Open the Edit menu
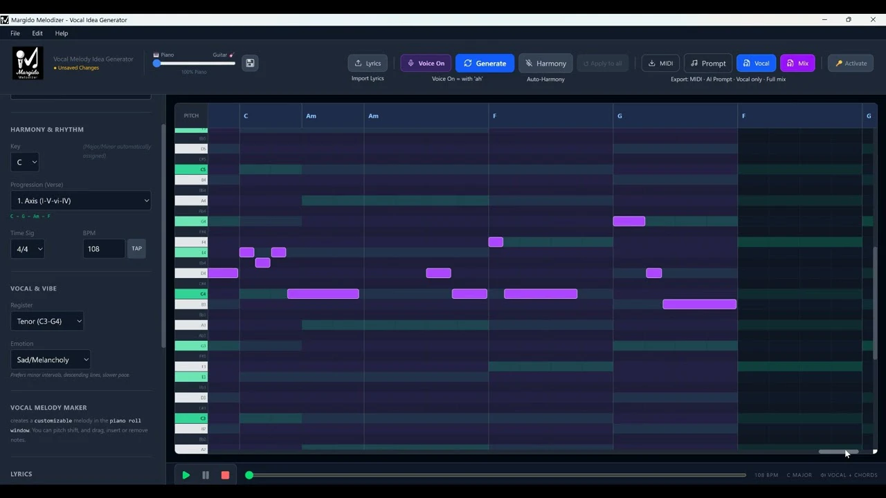This screenshot has width=886, height=498. coord(37,33)
